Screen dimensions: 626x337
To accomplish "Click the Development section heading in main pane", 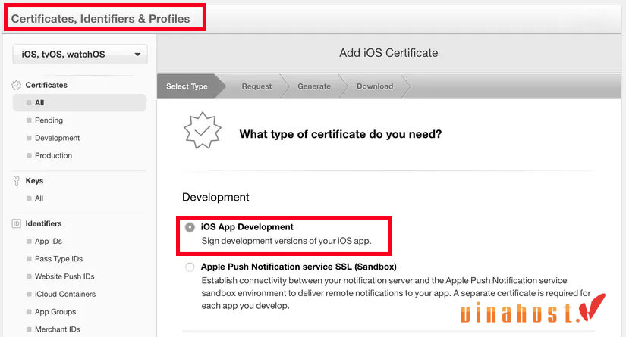I will [215, 197].
